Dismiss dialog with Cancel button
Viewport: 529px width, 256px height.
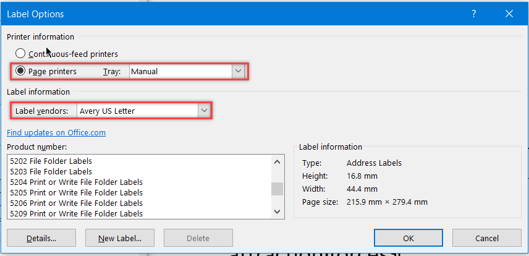[x=487, y=238]
